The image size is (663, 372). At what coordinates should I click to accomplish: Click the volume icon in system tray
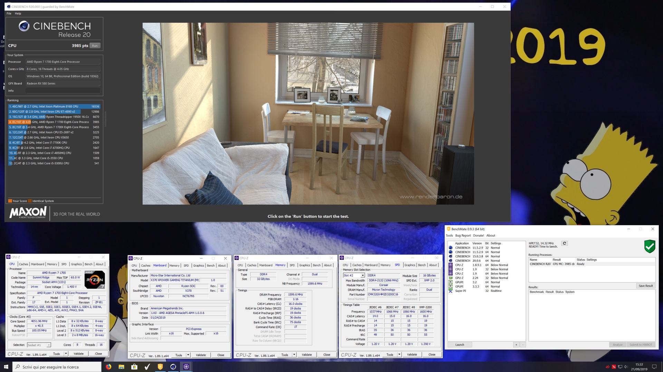[626, 367]
